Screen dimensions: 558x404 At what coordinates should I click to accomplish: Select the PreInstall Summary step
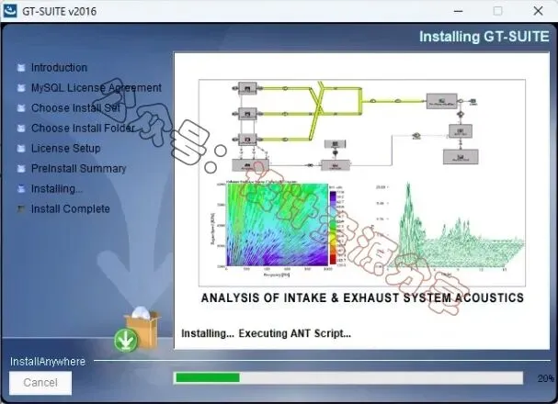point(79,168)
